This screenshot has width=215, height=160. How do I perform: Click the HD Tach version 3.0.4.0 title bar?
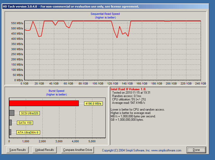pyautogui.click(x=105, y=7)
